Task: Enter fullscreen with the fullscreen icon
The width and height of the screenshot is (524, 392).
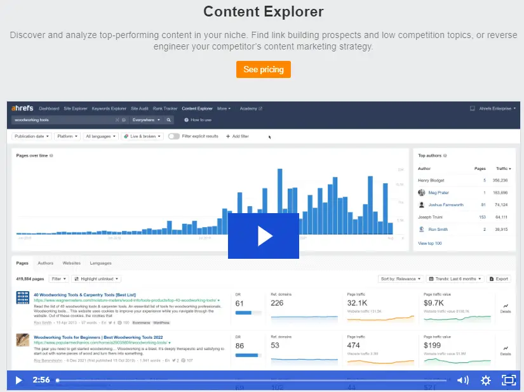Action: pos(509,380)
